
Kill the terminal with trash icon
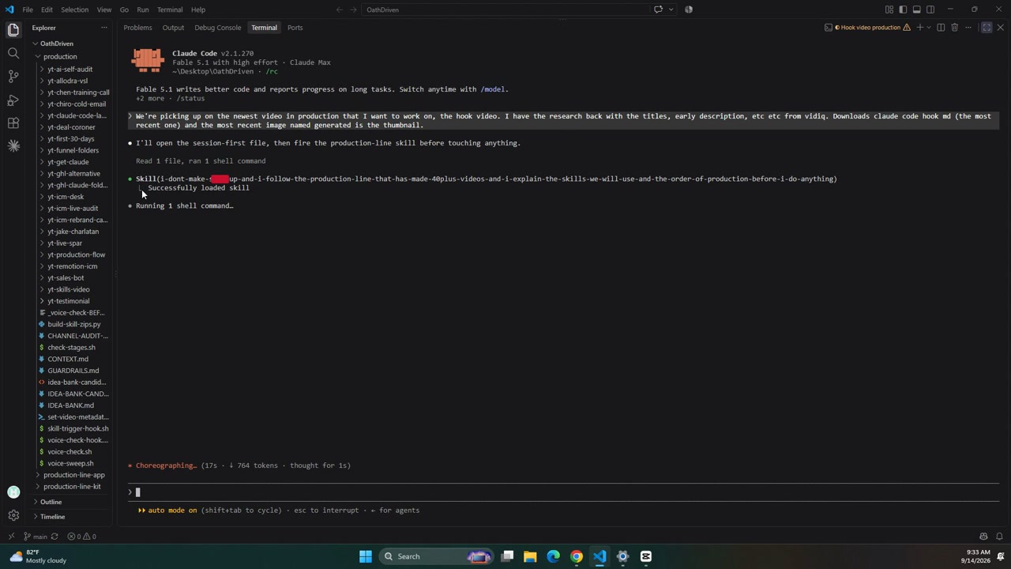954,28
